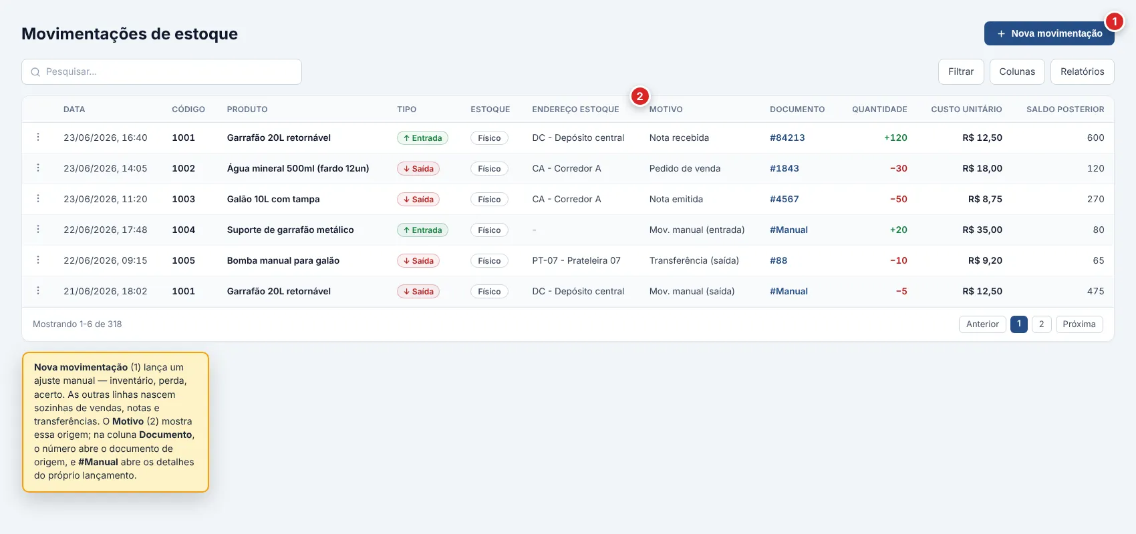Open document link #4567

(x=785, y=199)
